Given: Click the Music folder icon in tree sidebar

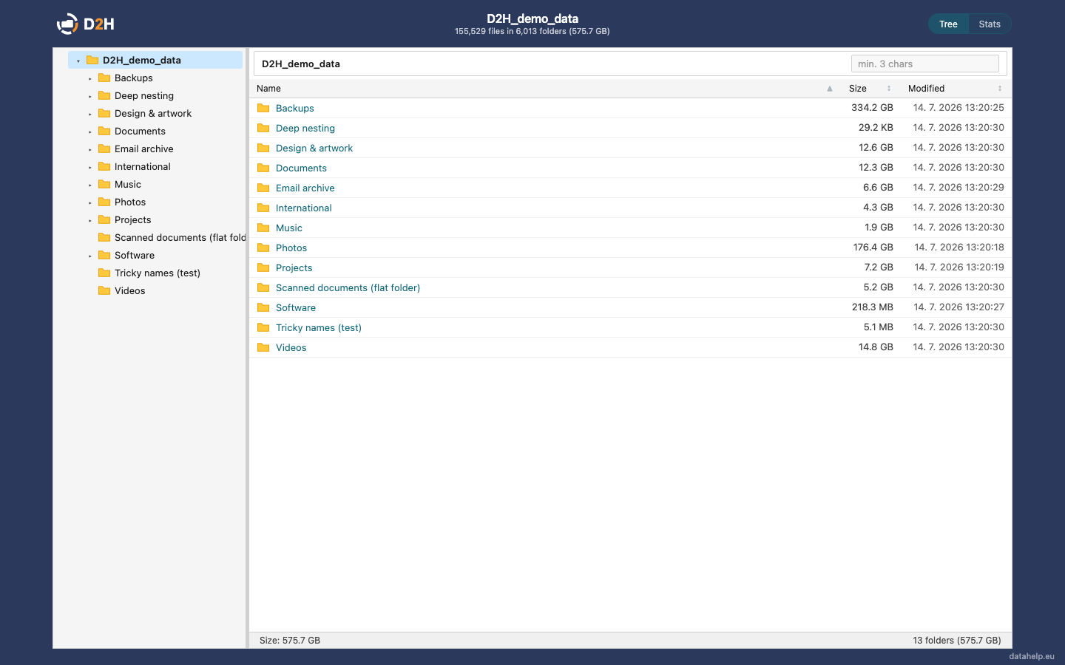Looking at the screenshot, I should point(104,184).
